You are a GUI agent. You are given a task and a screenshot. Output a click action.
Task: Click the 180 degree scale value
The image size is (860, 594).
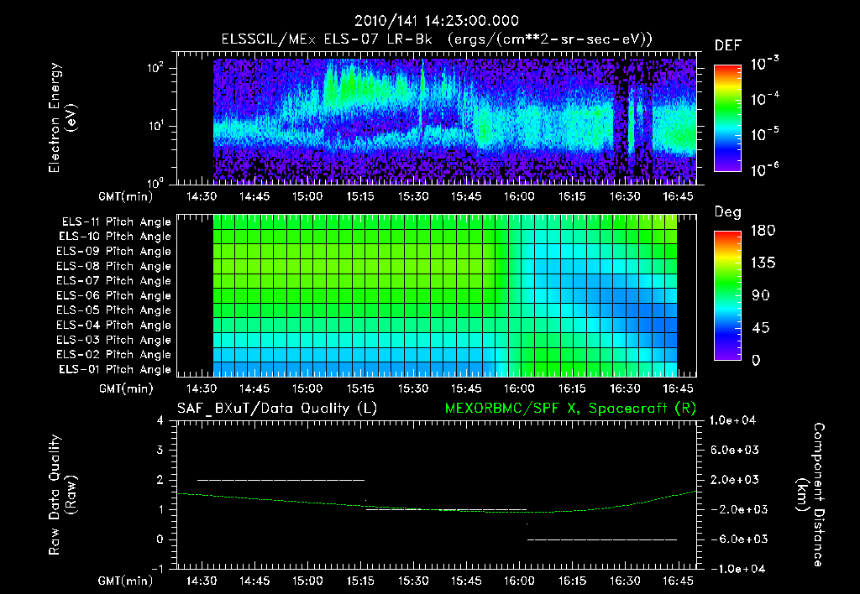click(x=763, y=230)
